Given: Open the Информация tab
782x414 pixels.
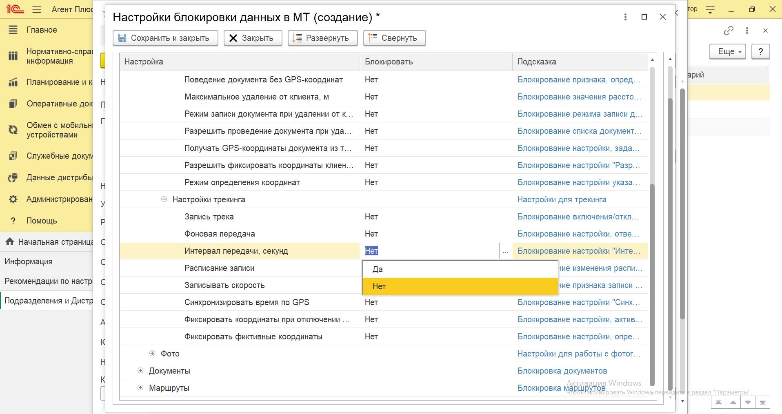Looking at the screenshot, I should click(x=47, y=261).
